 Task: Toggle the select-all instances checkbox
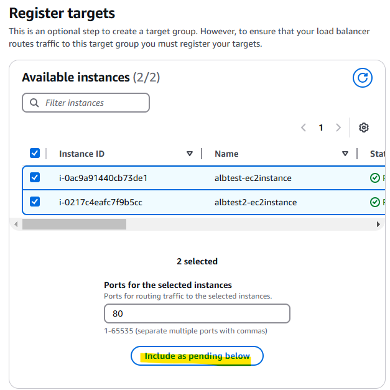pos(35,153)
